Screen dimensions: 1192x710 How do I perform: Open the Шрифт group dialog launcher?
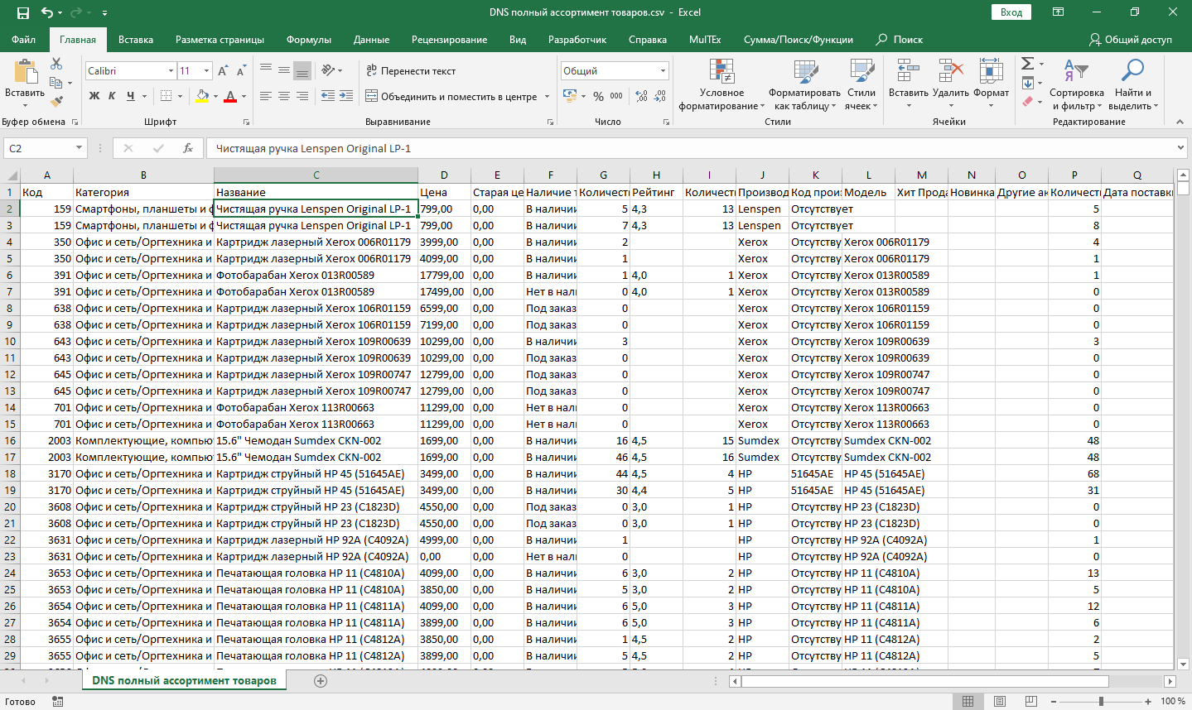point(245,122)
